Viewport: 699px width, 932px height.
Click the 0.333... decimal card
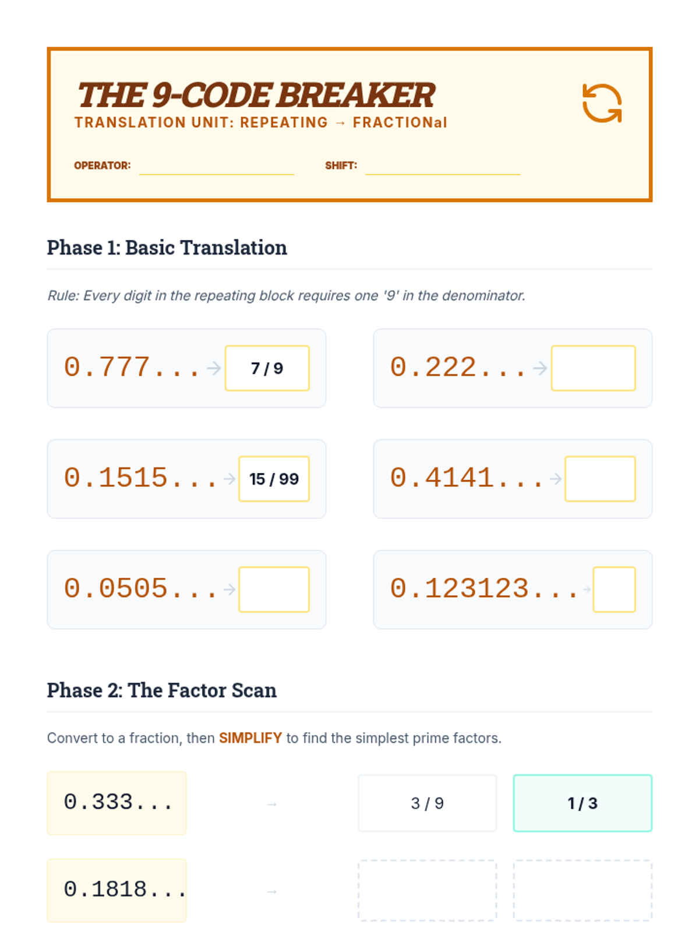coord(116,803)
